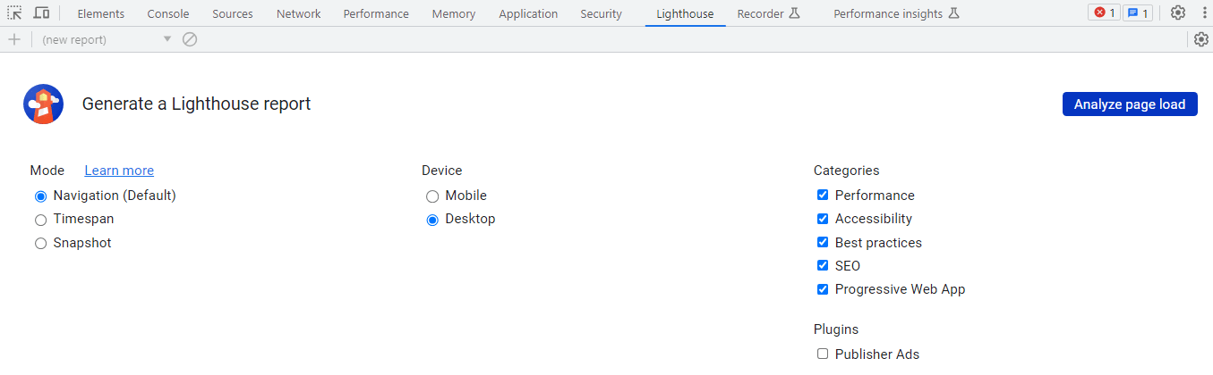Click the blue issues count badge
Viewport: 1213px width, 375px height.
click(x=1138, y=13)
